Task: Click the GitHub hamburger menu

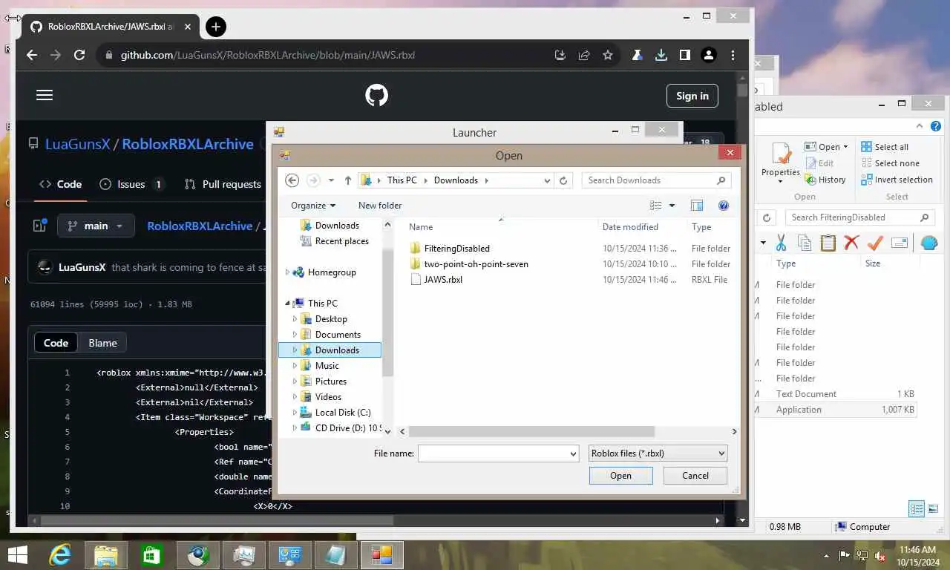Action: (x=45, y=95)
